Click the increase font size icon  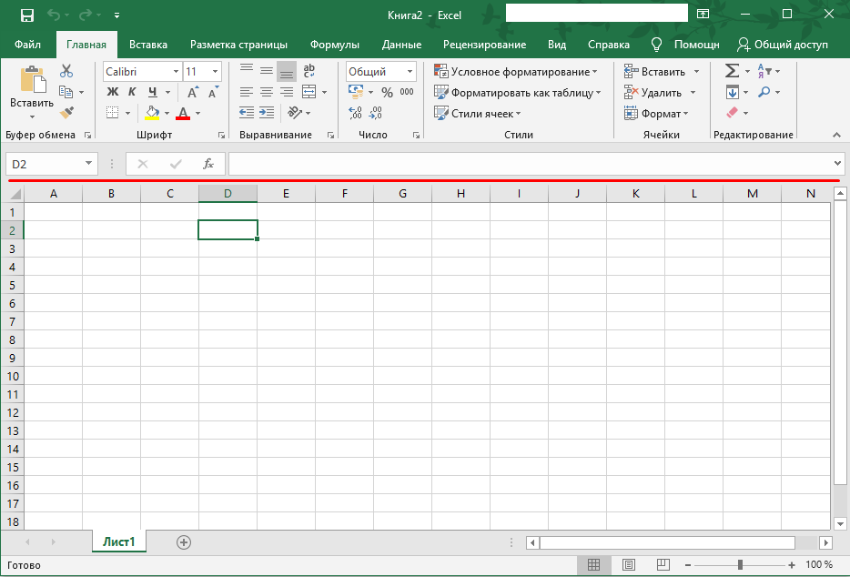pyautogui.click(x=193, y=92)
